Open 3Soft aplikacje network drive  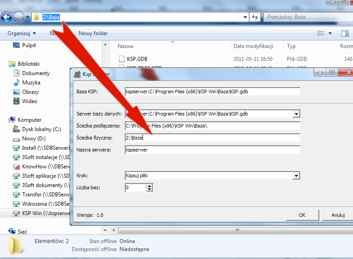click(46, 176)
